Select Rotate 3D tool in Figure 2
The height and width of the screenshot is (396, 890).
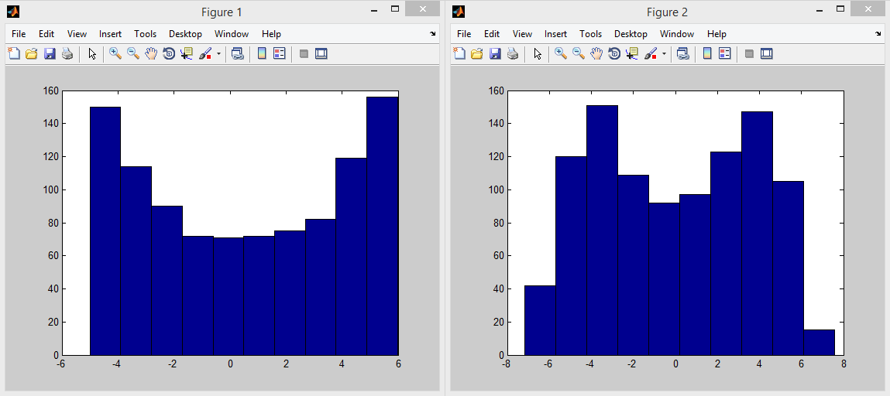click(x=614, y=54)
